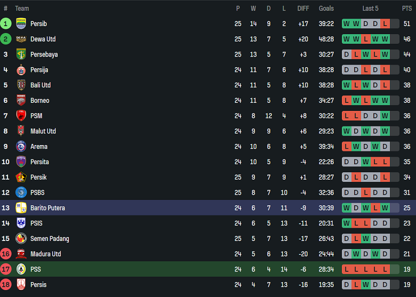Click the red position 17 badge for PSS
Screen dimensions: 416x297
(6, 269)
